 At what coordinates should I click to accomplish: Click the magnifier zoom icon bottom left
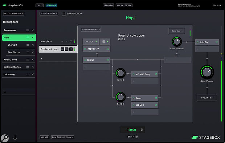5,138
